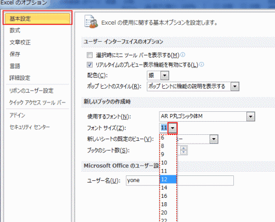Open the 配色 color scheme dropdown

tap(165, 76)
